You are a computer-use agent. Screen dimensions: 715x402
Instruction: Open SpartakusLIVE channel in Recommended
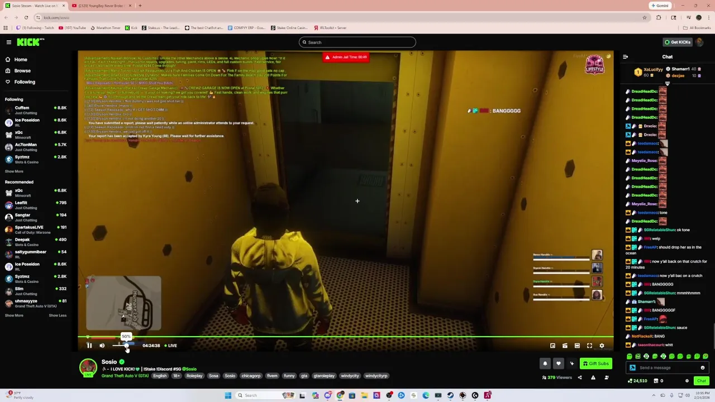coord(36,229)
